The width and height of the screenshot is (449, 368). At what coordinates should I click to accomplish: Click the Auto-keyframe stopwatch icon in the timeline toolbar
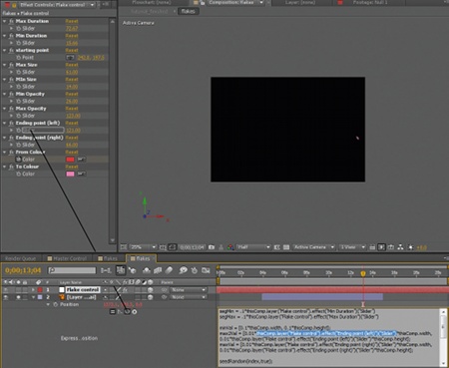click(x=195, y=270)
